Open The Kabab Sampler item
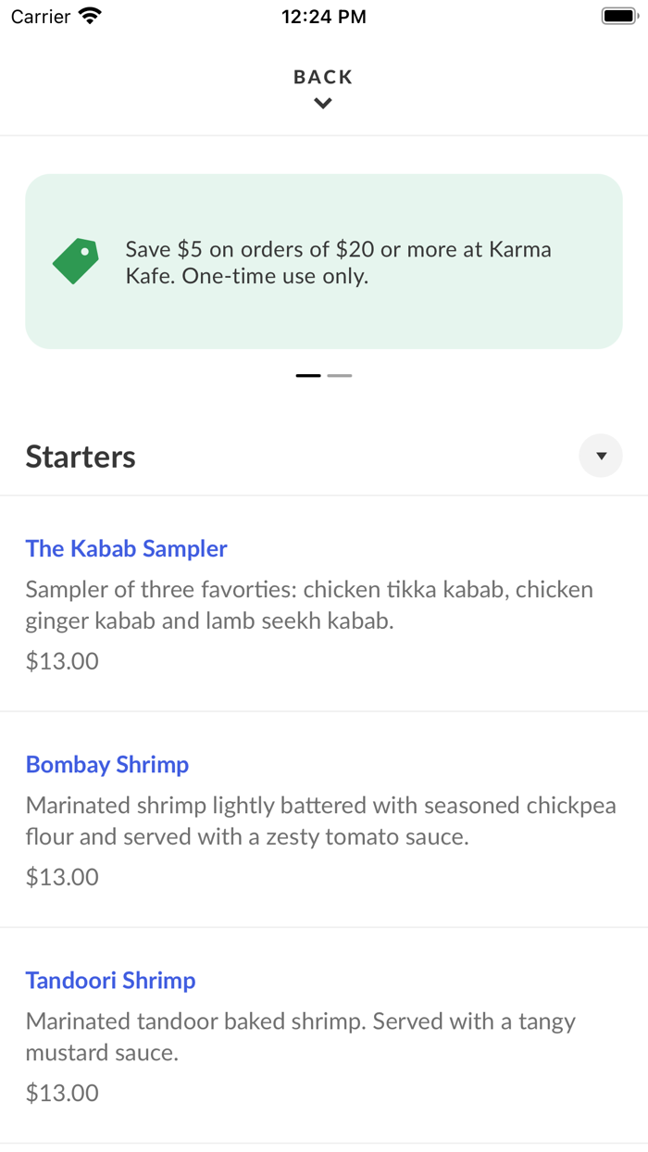 coord(126,549)
